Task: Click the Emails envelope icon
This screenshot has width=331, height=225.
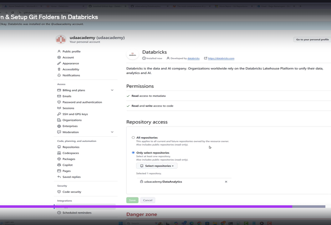Action: pos(59,96)
